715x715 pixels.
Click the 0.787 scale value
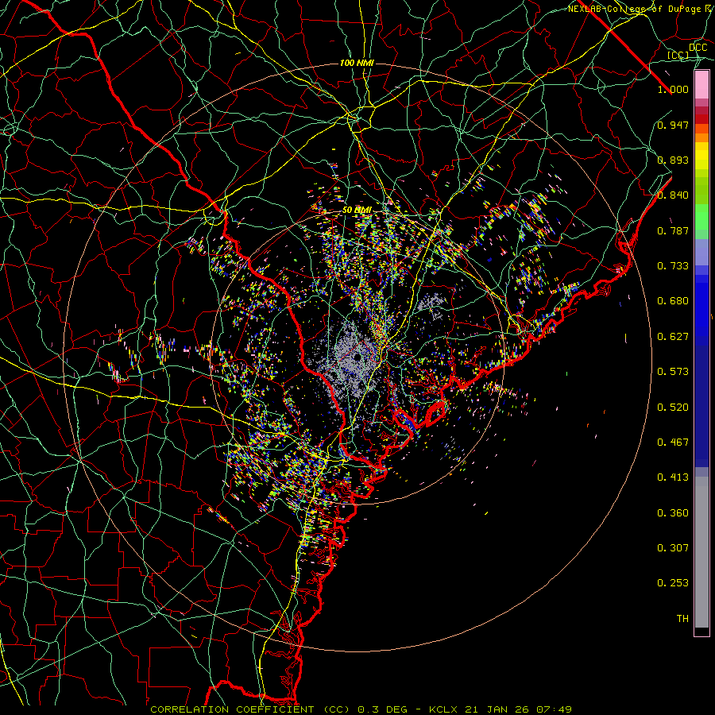(673, 230)
